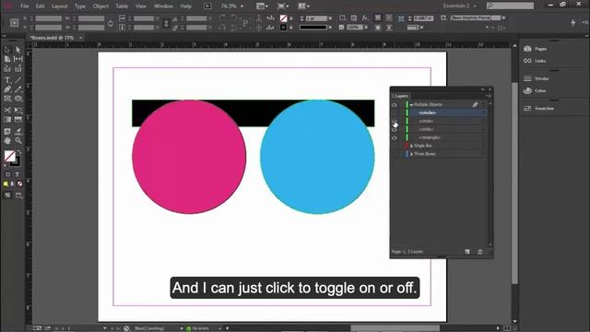Show the Three Boxes layer

pos(395,154)
